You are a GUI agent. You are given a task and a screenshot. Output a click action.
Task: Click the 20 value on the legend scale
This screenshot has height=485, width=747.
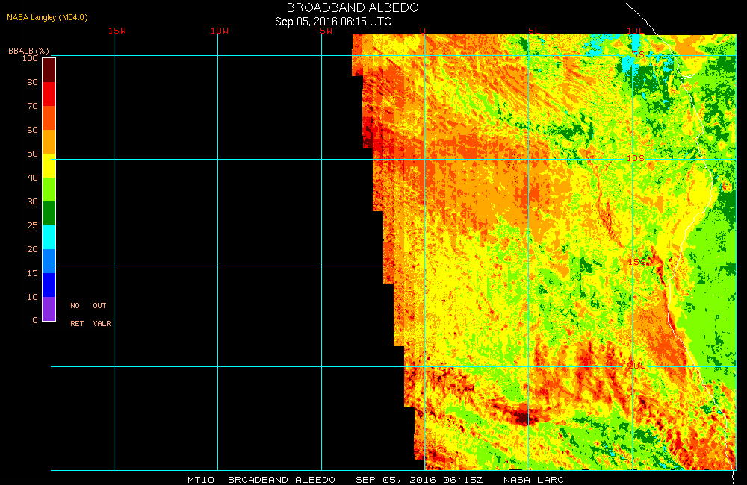coord(32,249)
